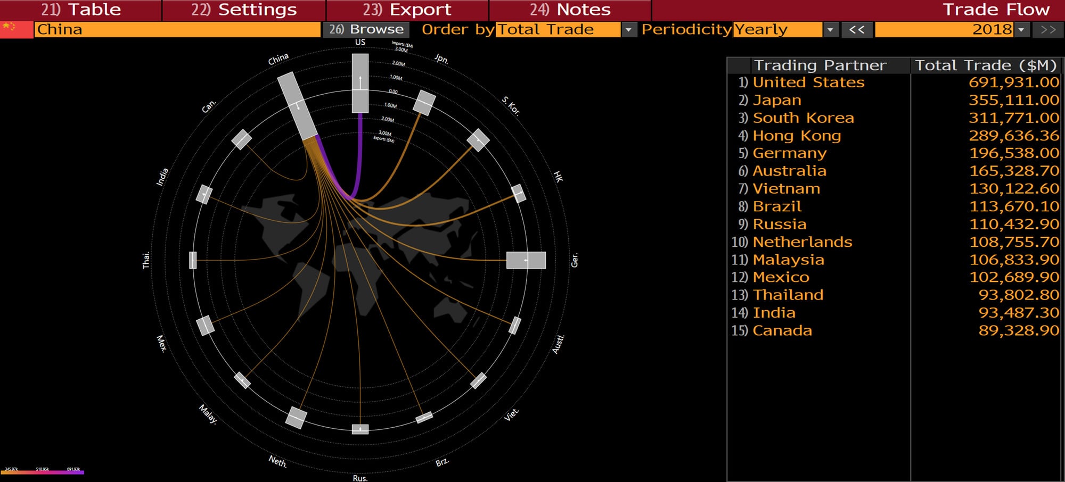Image resolution: width=1065 pixels, height=482 pixels.
Task: Click the US bar on chart
Action: click(360, 83)
